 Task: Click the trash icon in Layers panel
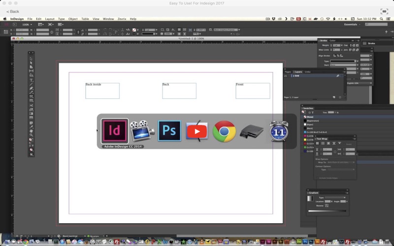(340, 97)
